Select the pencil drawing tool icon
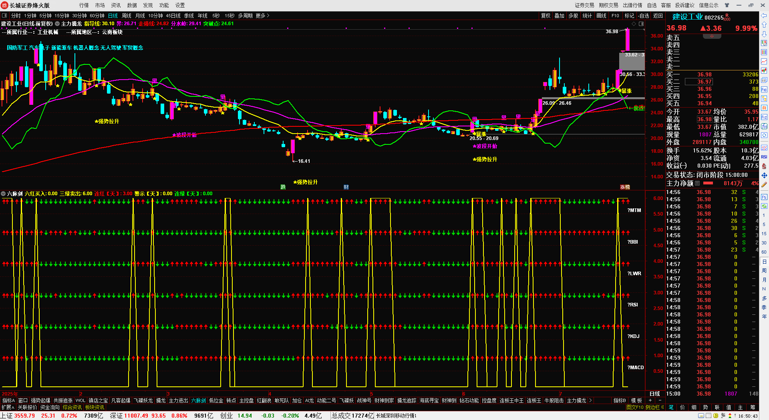 764,185
